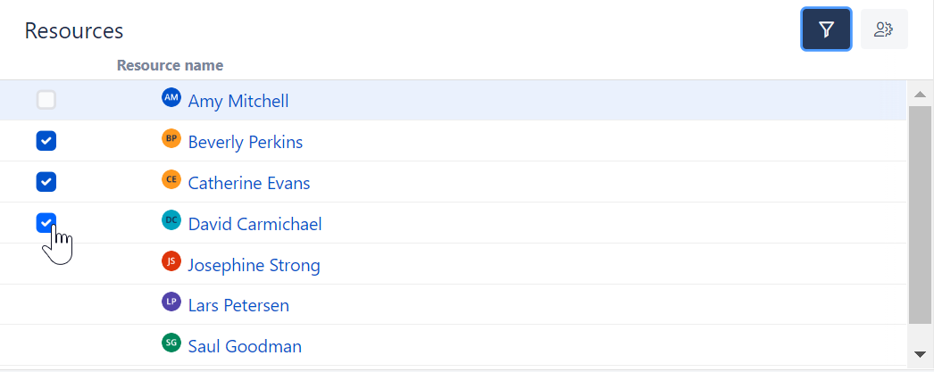Click the Resource name column header
The image size is (934, 372).
tap(170, 65)
